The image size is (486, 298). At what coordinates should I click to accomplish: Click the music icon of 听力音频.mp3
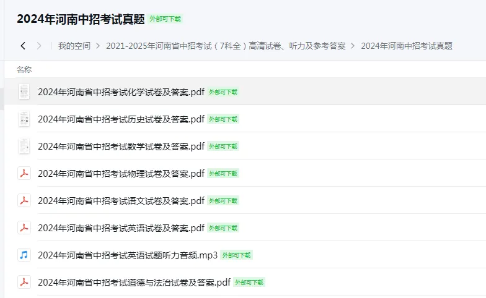(x=24, y=255)
